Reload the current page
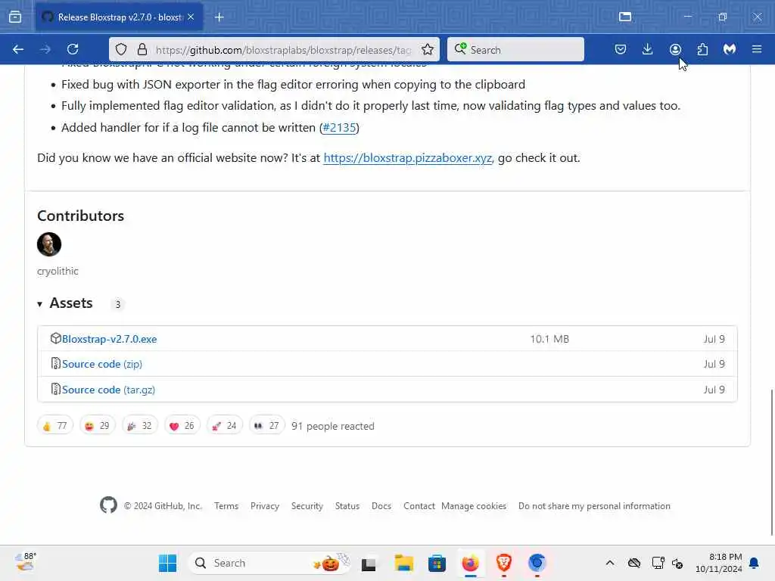 (x=73, y=49)
